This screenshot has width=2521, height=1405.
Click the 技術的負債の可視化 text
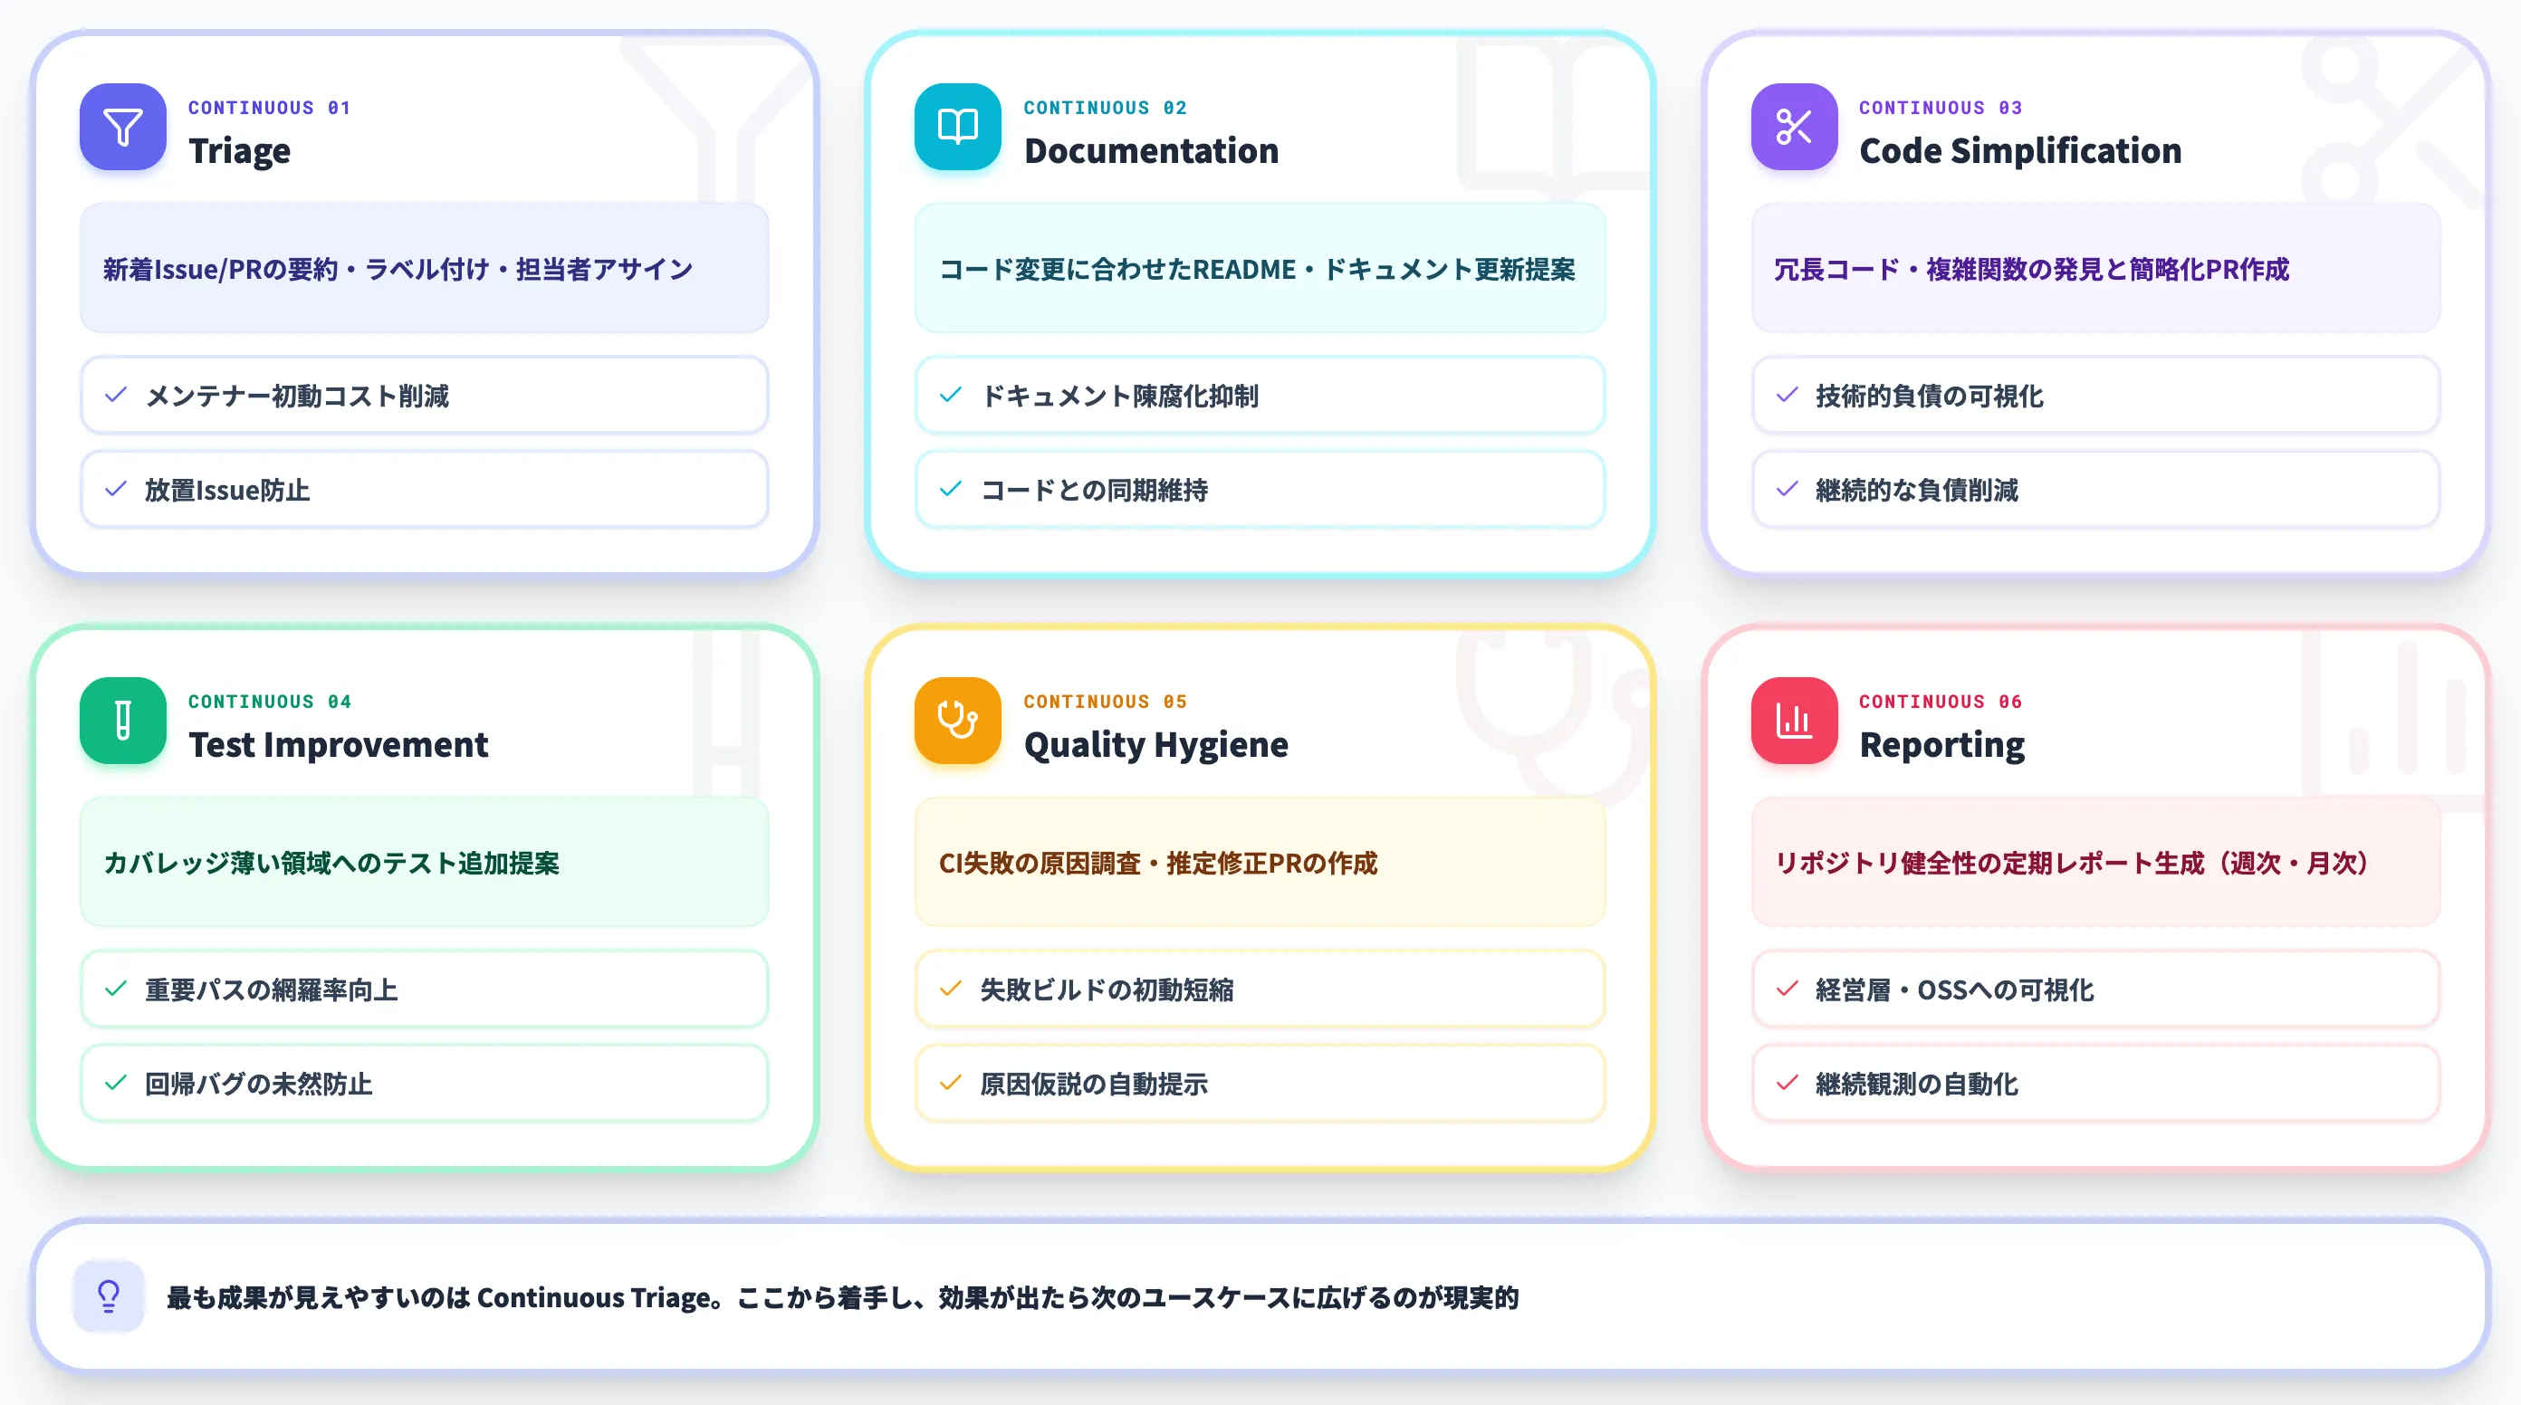(x=1929, y=396)
